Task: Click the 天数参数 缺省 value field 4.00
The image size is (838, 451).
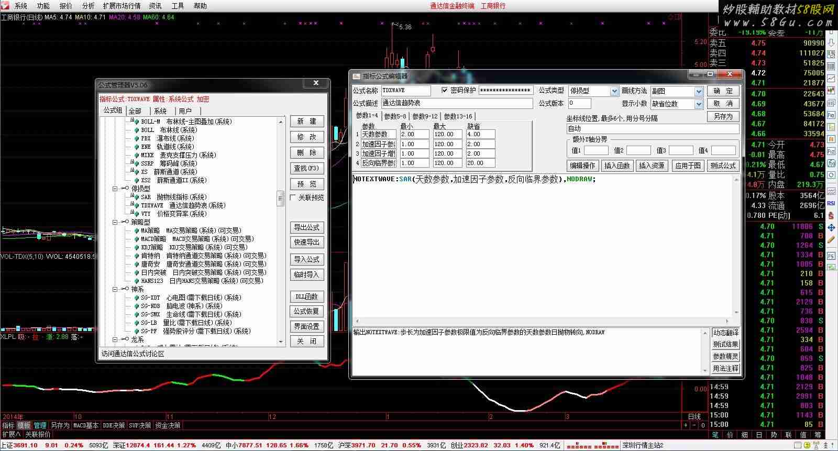Action: click(481, 134)
